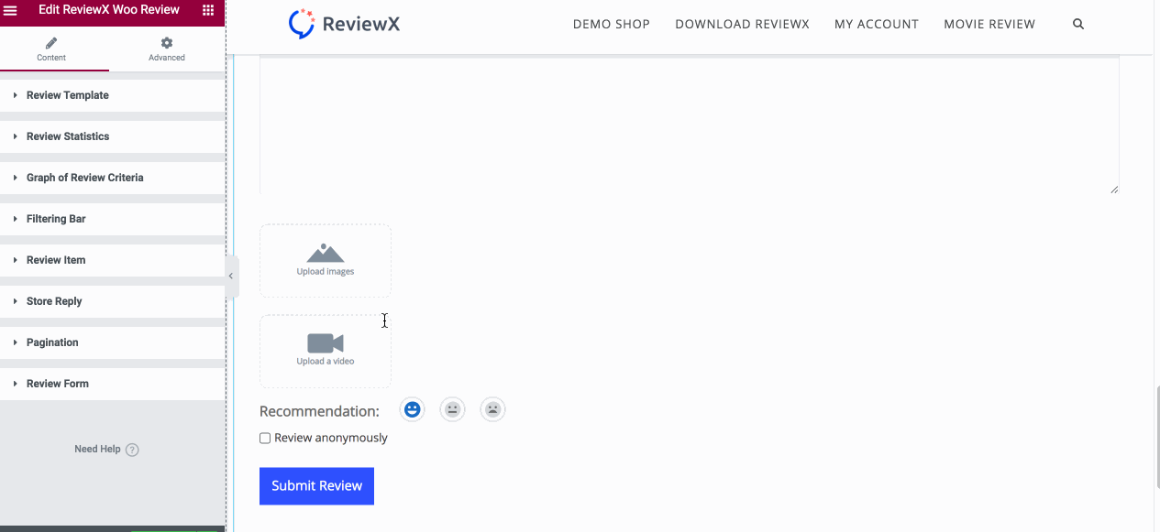1160x532 pixels.
Task: Expand the Filtering Bar section
Action: pos(56,219)
